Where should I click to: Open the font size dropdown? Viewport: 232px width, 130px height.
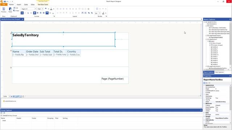42,9
